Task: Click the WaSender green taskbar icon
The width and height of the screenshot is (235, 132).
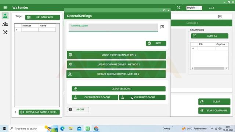Action: tap(88, 129)
